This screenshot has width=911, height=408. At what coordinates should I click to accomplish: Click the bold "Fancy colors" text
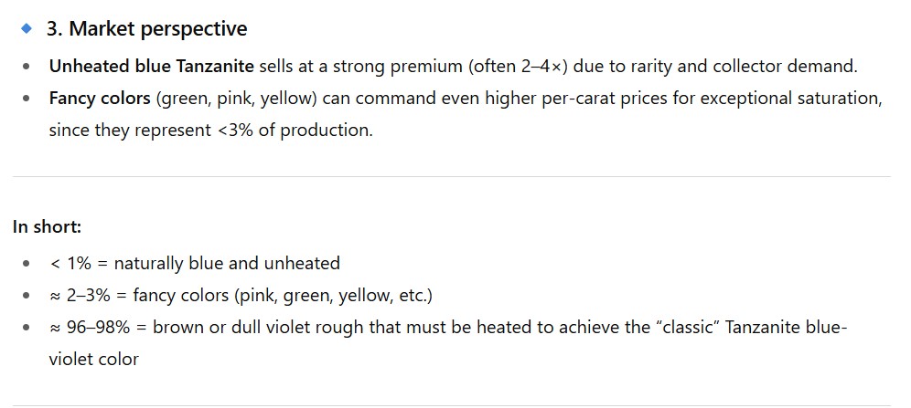100,99
